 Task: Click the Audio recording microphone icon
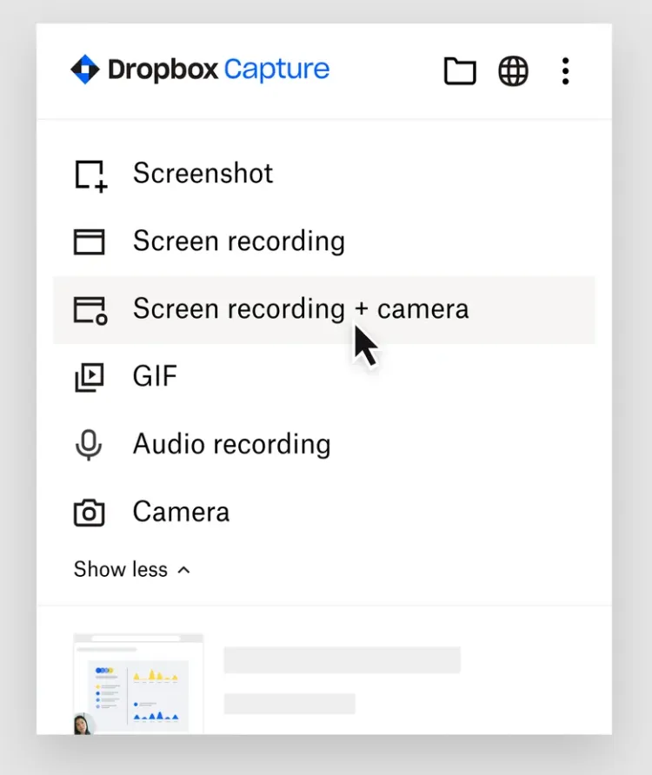89,445
